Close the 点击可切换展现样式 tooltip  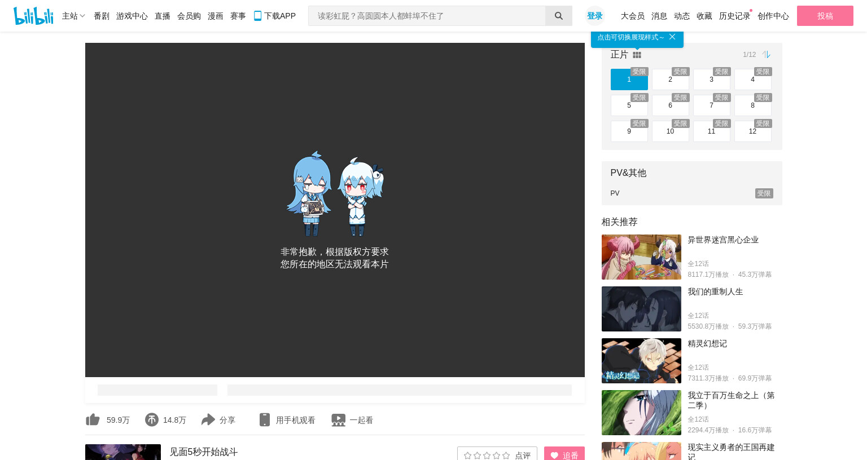672,37
